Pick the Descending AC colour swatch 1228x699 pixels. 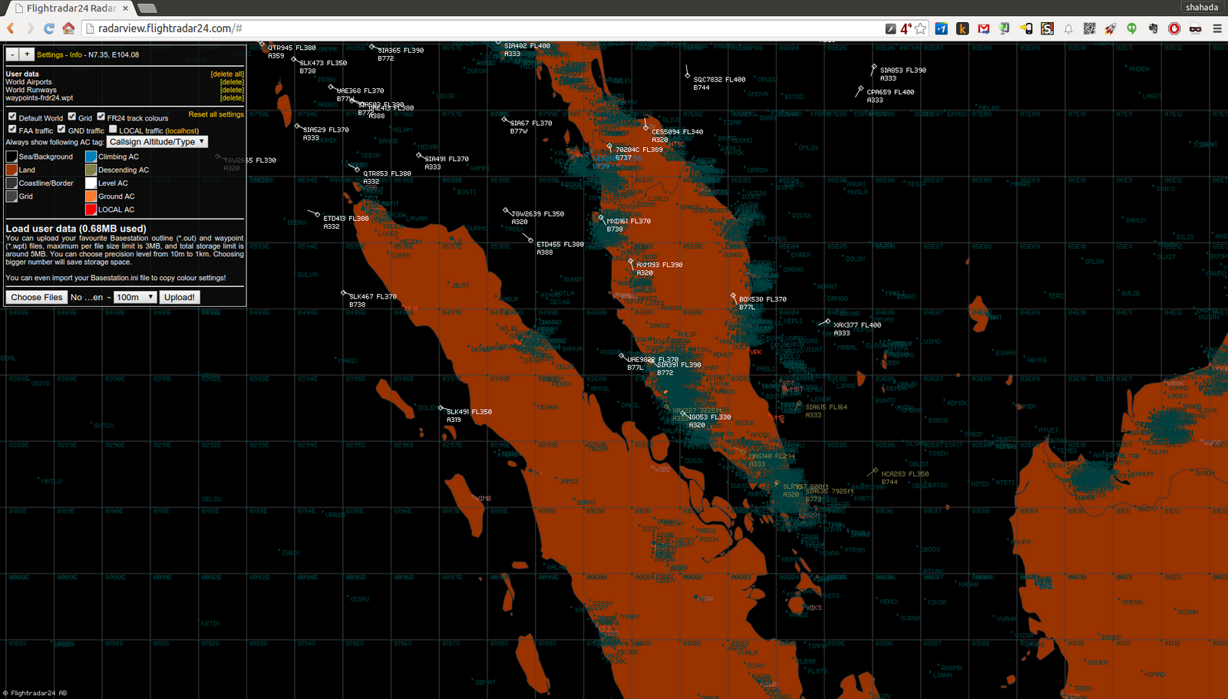click(x=91, y=170)
